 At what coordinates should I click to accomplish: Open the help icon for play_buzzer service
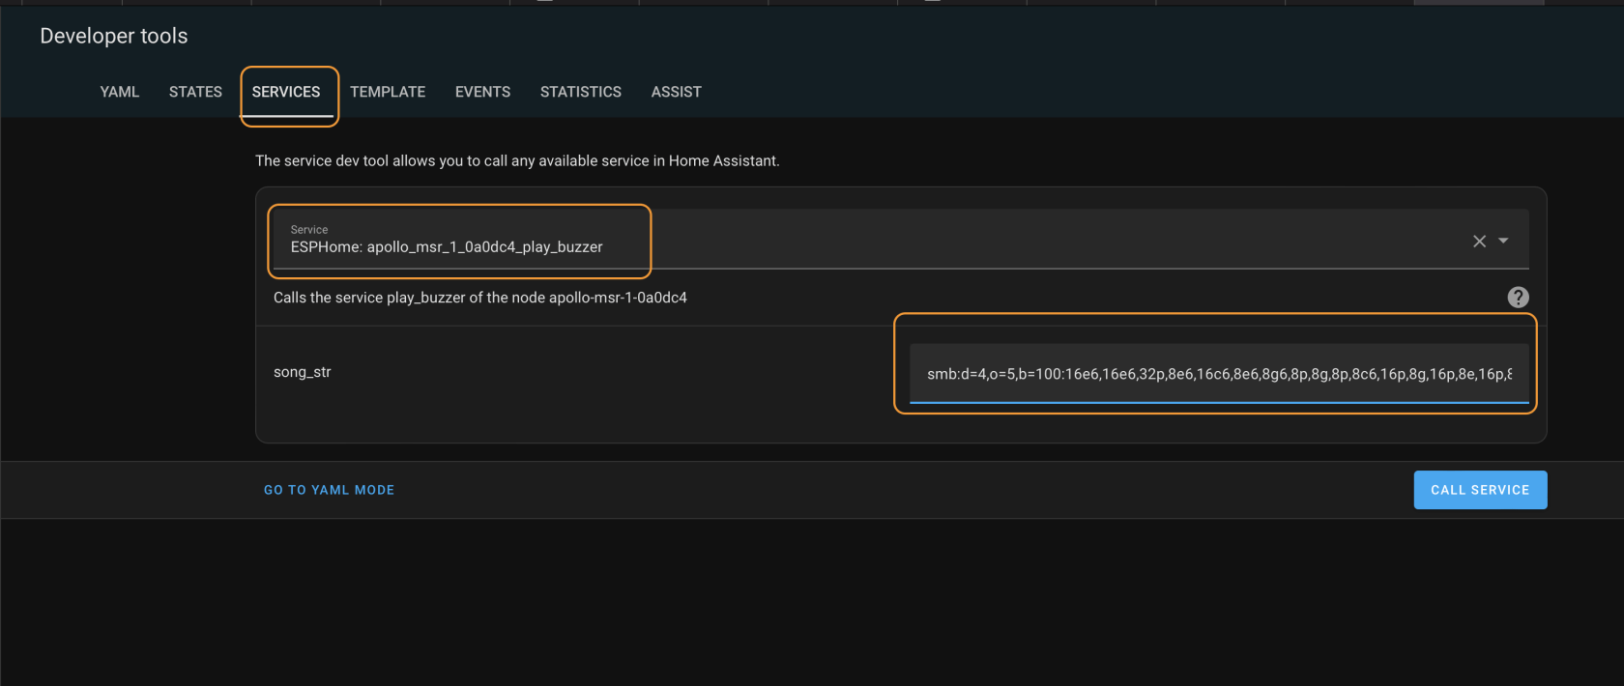[x=1518, y=298]
